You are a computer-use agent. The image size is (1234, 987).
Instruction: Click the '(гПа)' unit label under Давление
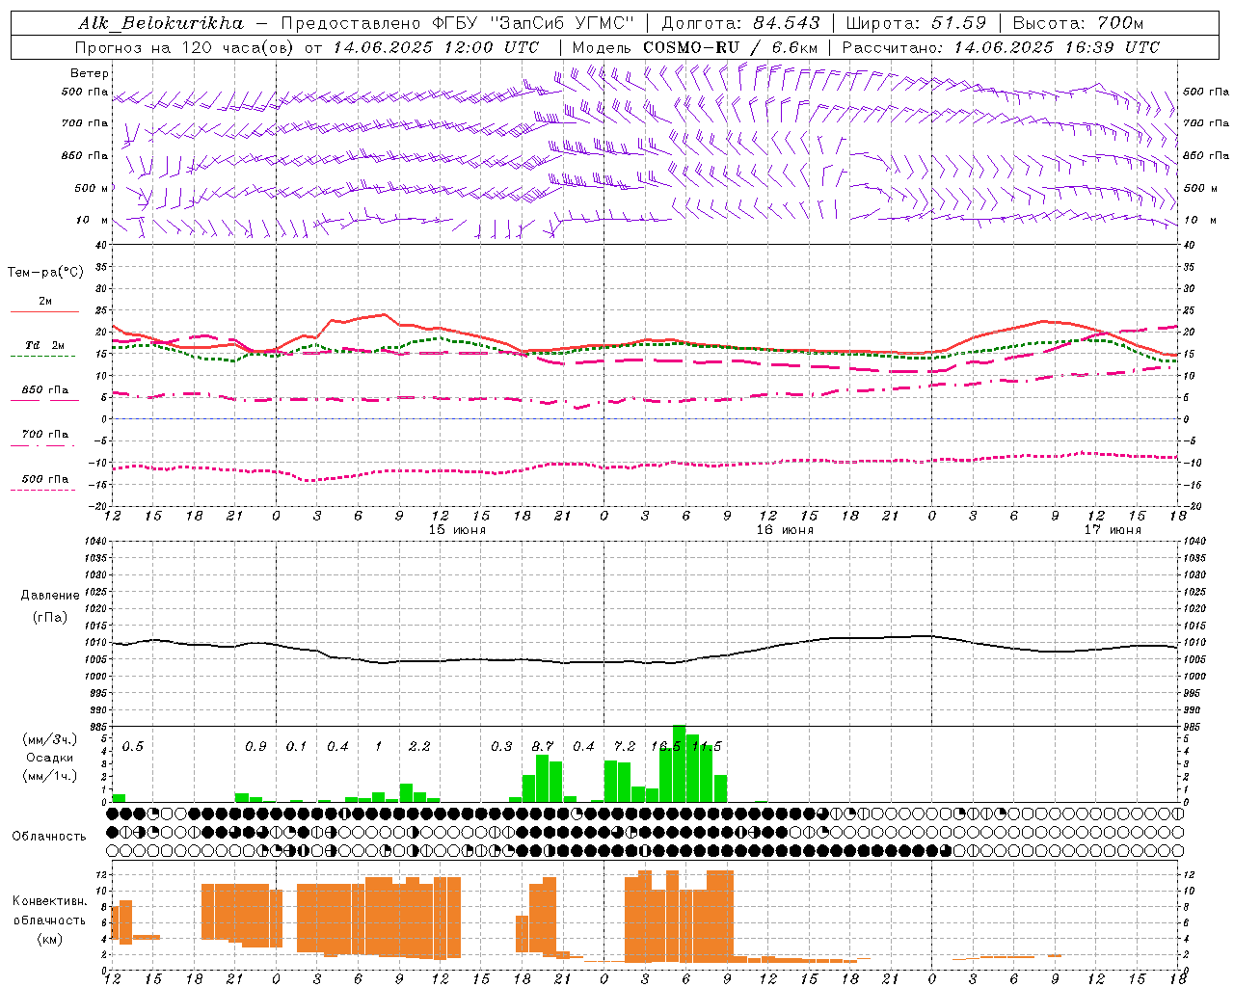[50, 618]
